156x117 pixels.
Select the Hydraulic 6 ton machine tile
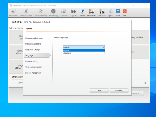pos(16,52)
